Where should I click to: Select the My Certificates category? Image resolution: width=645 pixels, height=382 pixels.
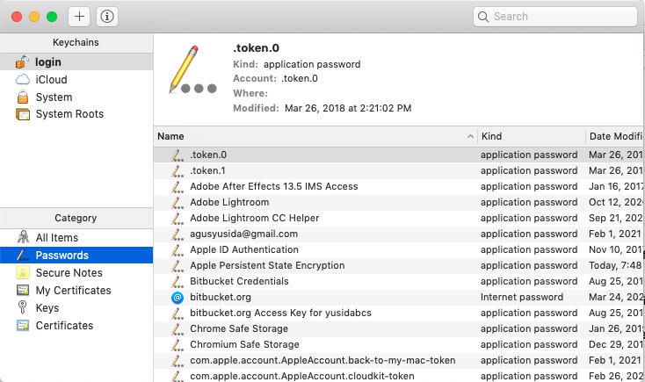pos(76,291)
